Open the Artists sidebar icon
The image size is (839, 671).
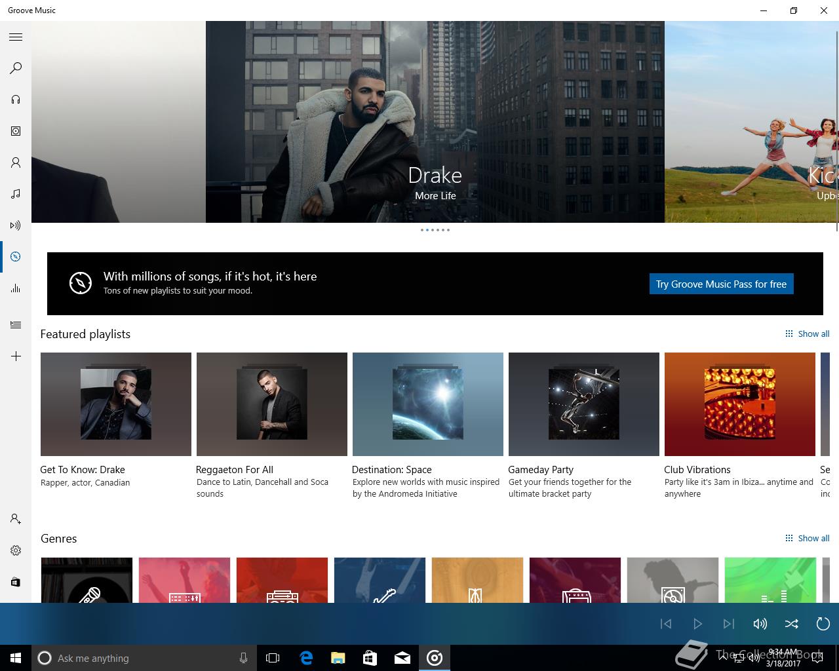(x=16, y=163)
